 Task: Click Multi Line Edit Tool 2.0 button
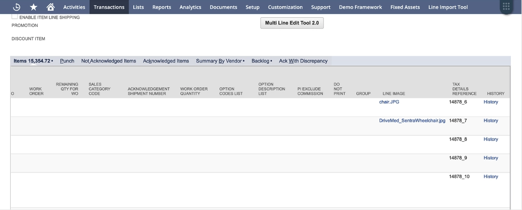(x=292, y=23)
